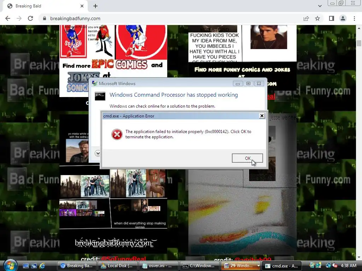Expand the 29 Windo... grouped taskbar dropdown
Viewport: 362px width, 271px height.
tap(258, 266)
